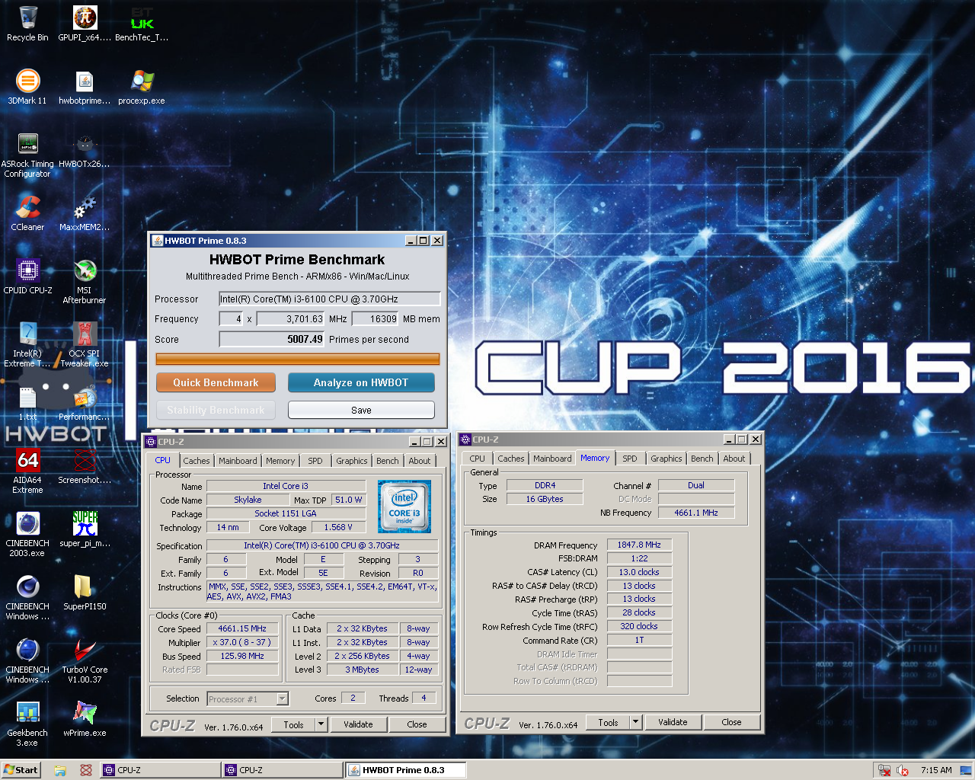The width and height of the screenshot is (975, 780).
Task: Select Geekbench 3.exe desktop icon
Action: (x=27, y=724)
